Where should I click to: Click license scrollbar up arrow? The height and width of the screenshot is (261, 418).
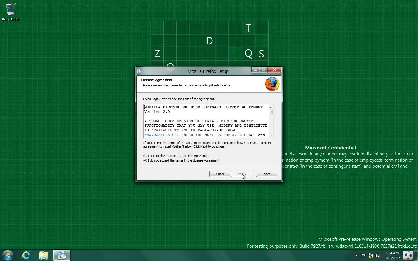[x=271, y=107]
